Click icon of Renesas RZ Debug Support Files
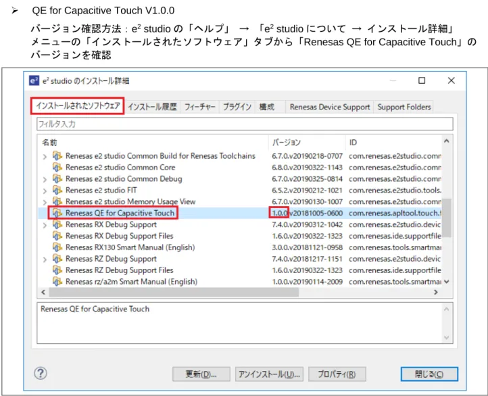The height and width of the screenshot is (396, 488). point(57,270)
